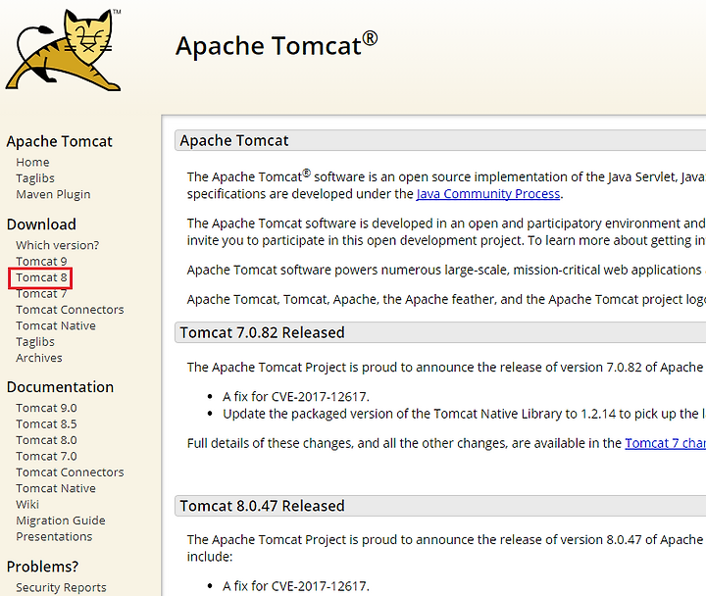Click the 'Problems?' sidebar heading
This screenshot has width=706, height=596.
[x=42, y=567]
